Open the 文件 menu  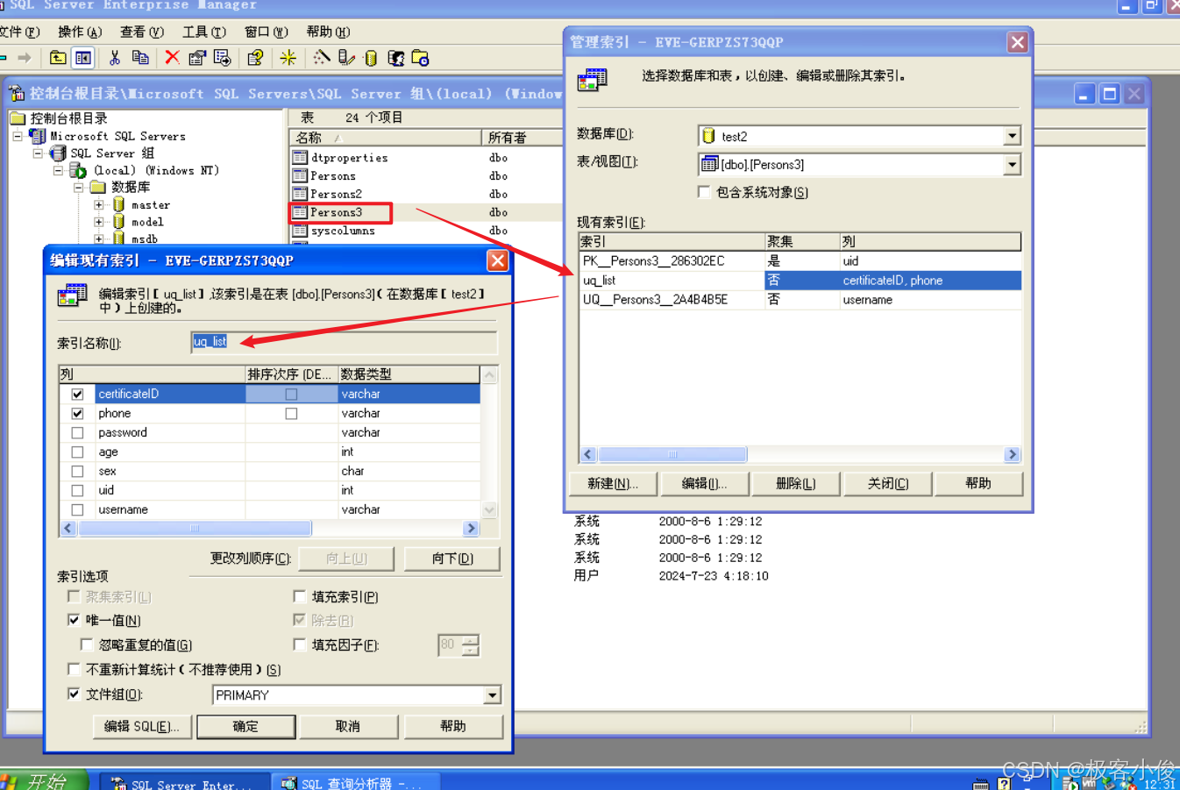[19, 32]
